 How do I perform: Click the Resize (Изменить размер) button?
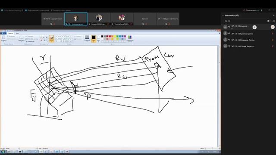click(x=31, y=39)
